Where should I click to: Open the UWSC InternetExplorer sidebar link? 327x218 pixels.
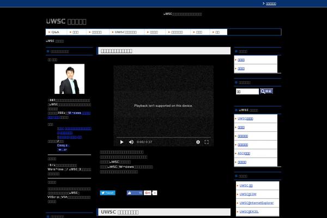click(256, 203)
